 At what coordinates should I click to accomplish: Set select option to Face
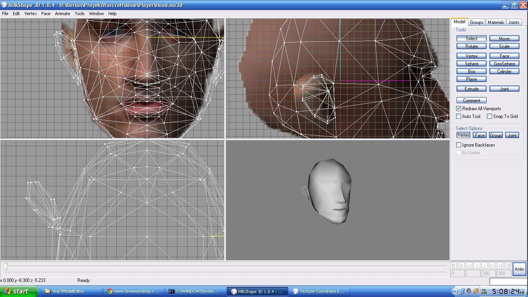click(x=480, y=135)
